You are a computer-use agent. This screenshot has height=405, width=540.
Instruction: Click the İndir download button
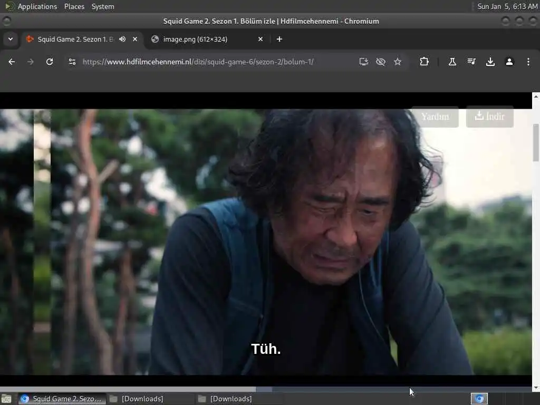(490, 117)
